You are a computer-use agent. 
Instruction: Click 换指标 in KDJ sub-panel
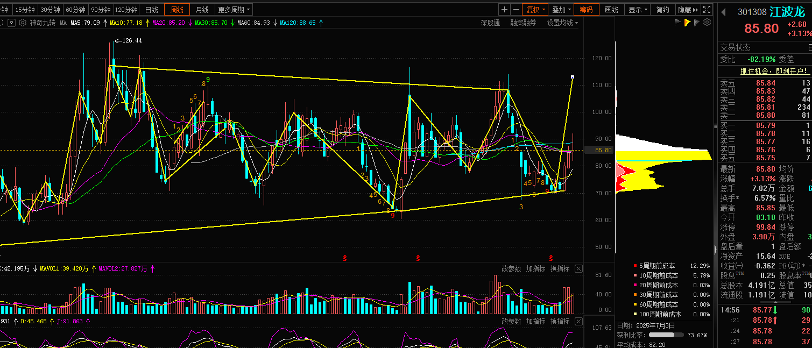point(560,321)
